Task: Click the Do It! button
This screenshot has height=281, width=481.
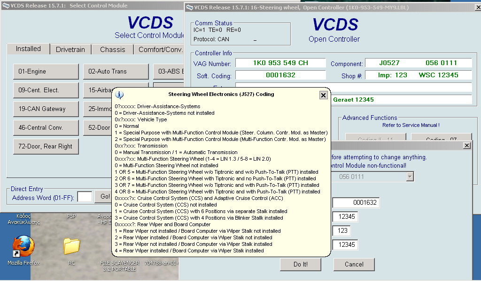Action: coord(300,264)
